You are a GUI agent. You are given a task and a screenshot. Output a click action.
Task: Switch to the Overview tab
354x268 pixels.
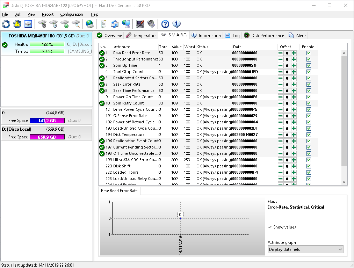[109, 35]
